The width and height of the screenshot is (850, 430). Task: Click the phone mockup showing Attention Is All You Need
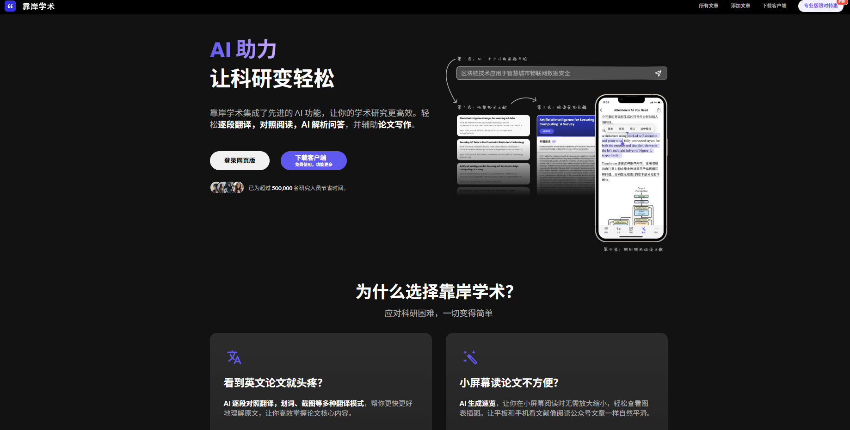pyautogui.click(x=631, y=168)
